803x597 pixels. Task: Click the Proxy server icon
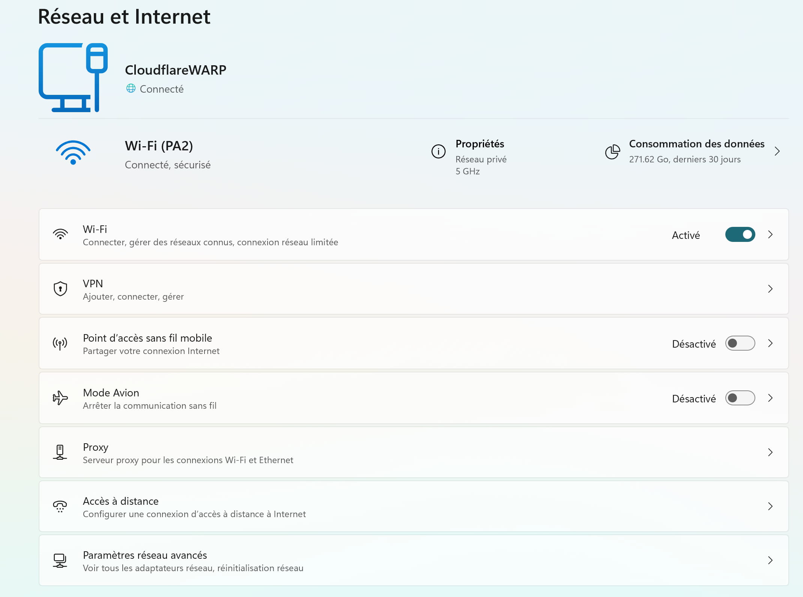(x=60, y=452)
